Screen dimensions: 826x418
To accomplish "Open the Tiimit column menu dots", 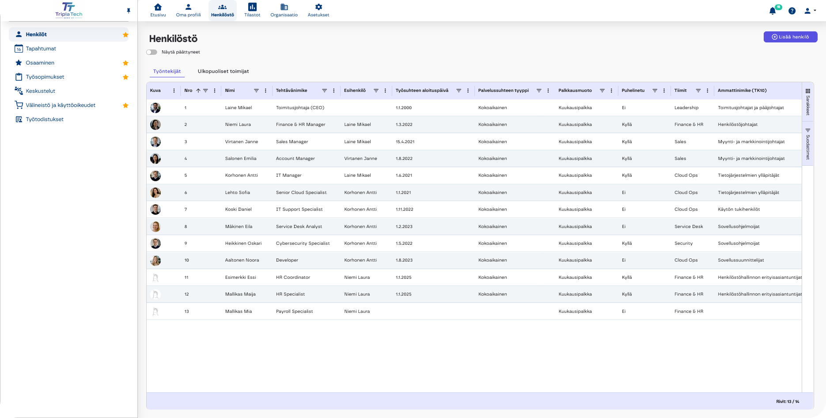I will 708,91.
